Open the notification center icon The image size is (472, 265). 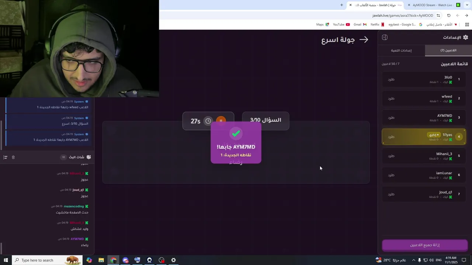464,260
